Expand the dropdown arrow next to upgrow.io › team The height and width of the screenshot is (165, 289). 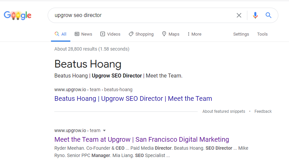tap(104, 131)
